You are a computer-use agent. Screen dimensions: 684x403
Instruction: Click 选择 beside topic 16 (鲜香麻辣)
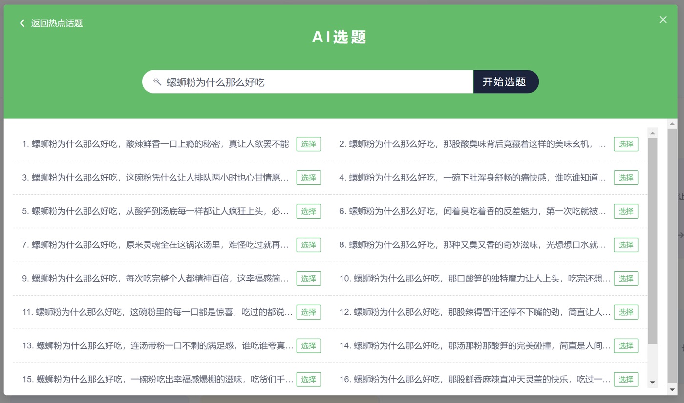coord(626,380)
